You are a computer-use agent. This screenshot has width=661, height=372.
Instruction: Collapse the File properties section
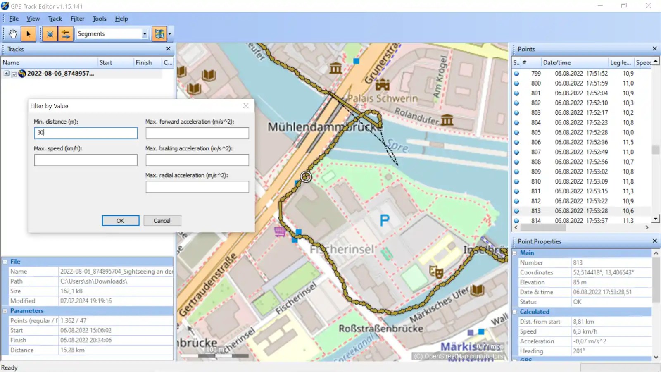tap(5, 262)
